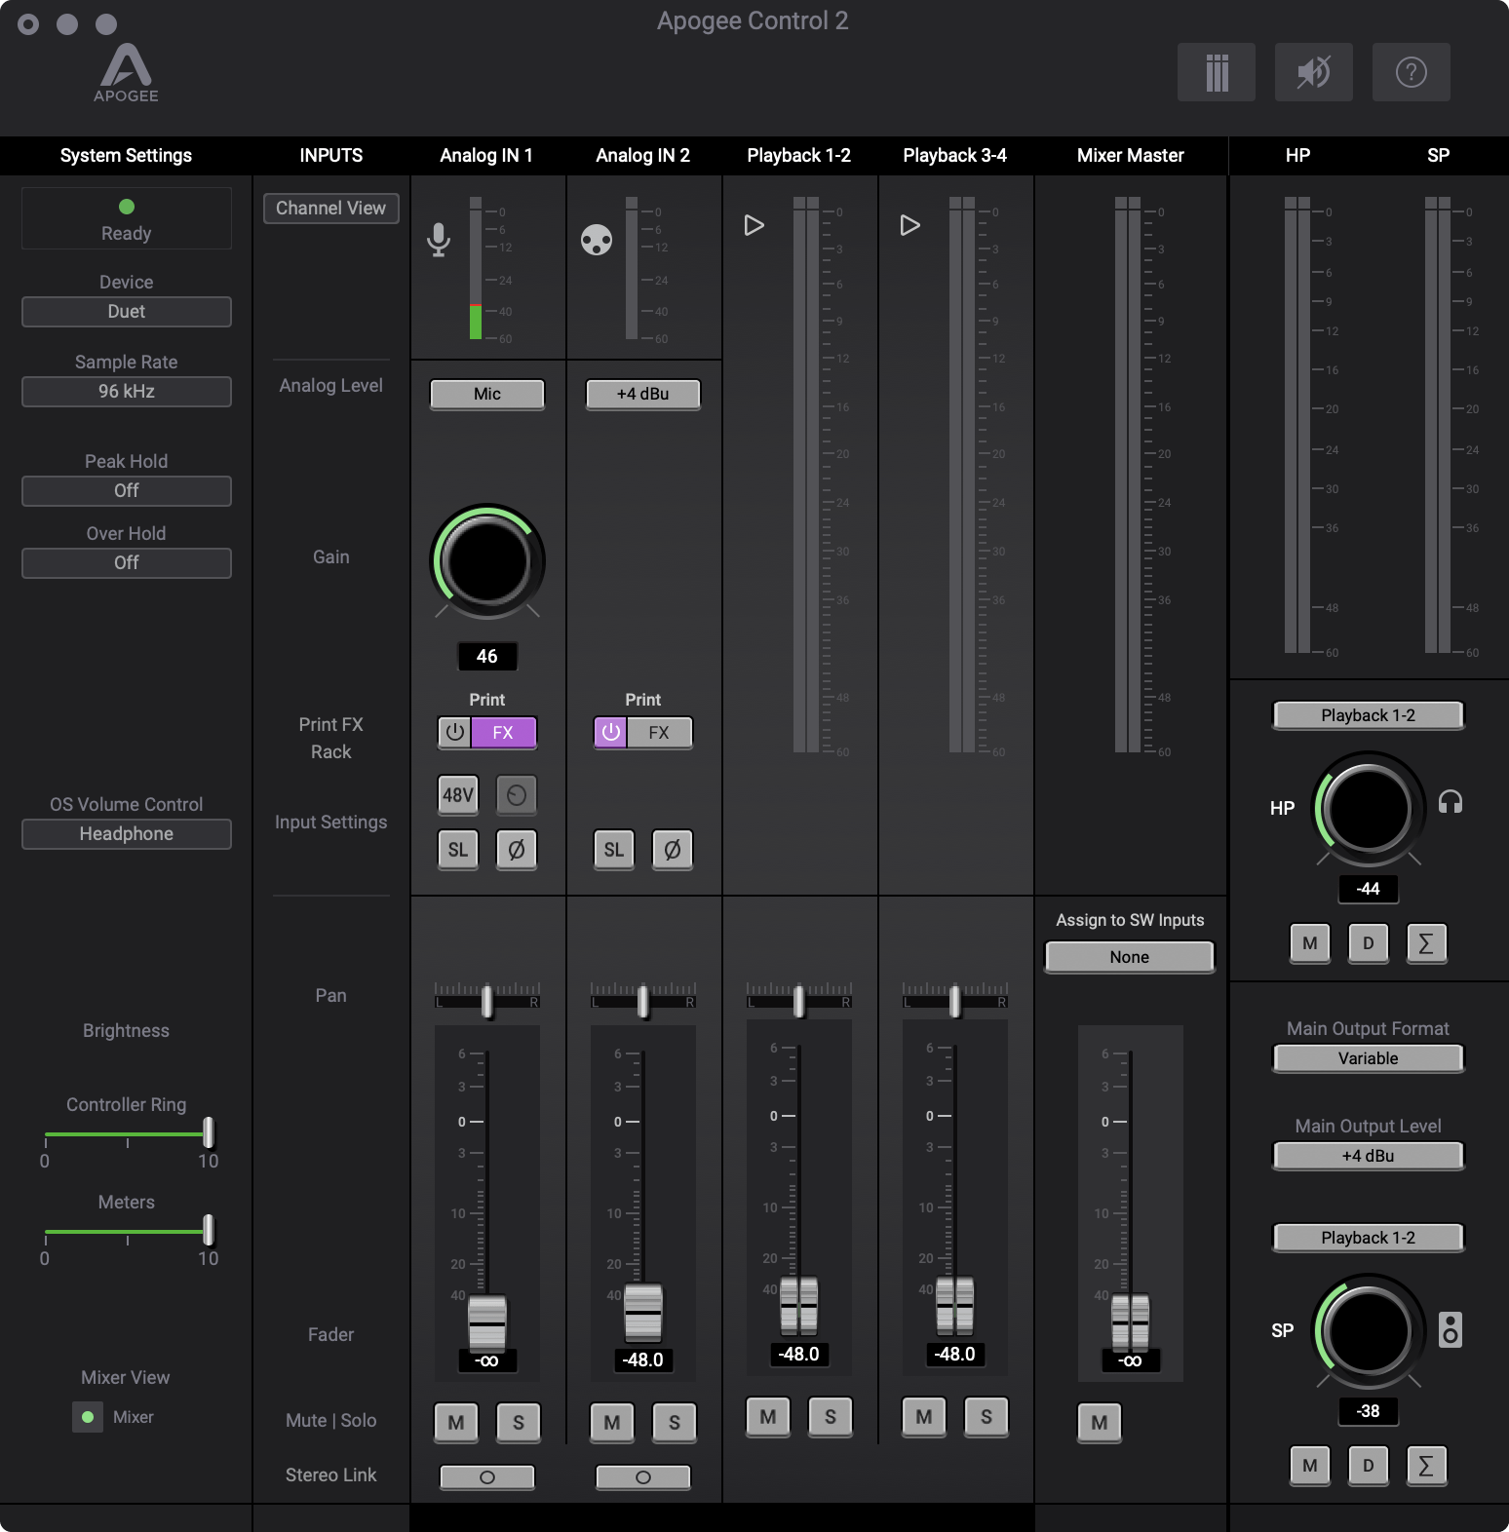Viewport: 1509px width, 1532px height.
Task: Mute the HP output
Action: (x=1310, y=942)
